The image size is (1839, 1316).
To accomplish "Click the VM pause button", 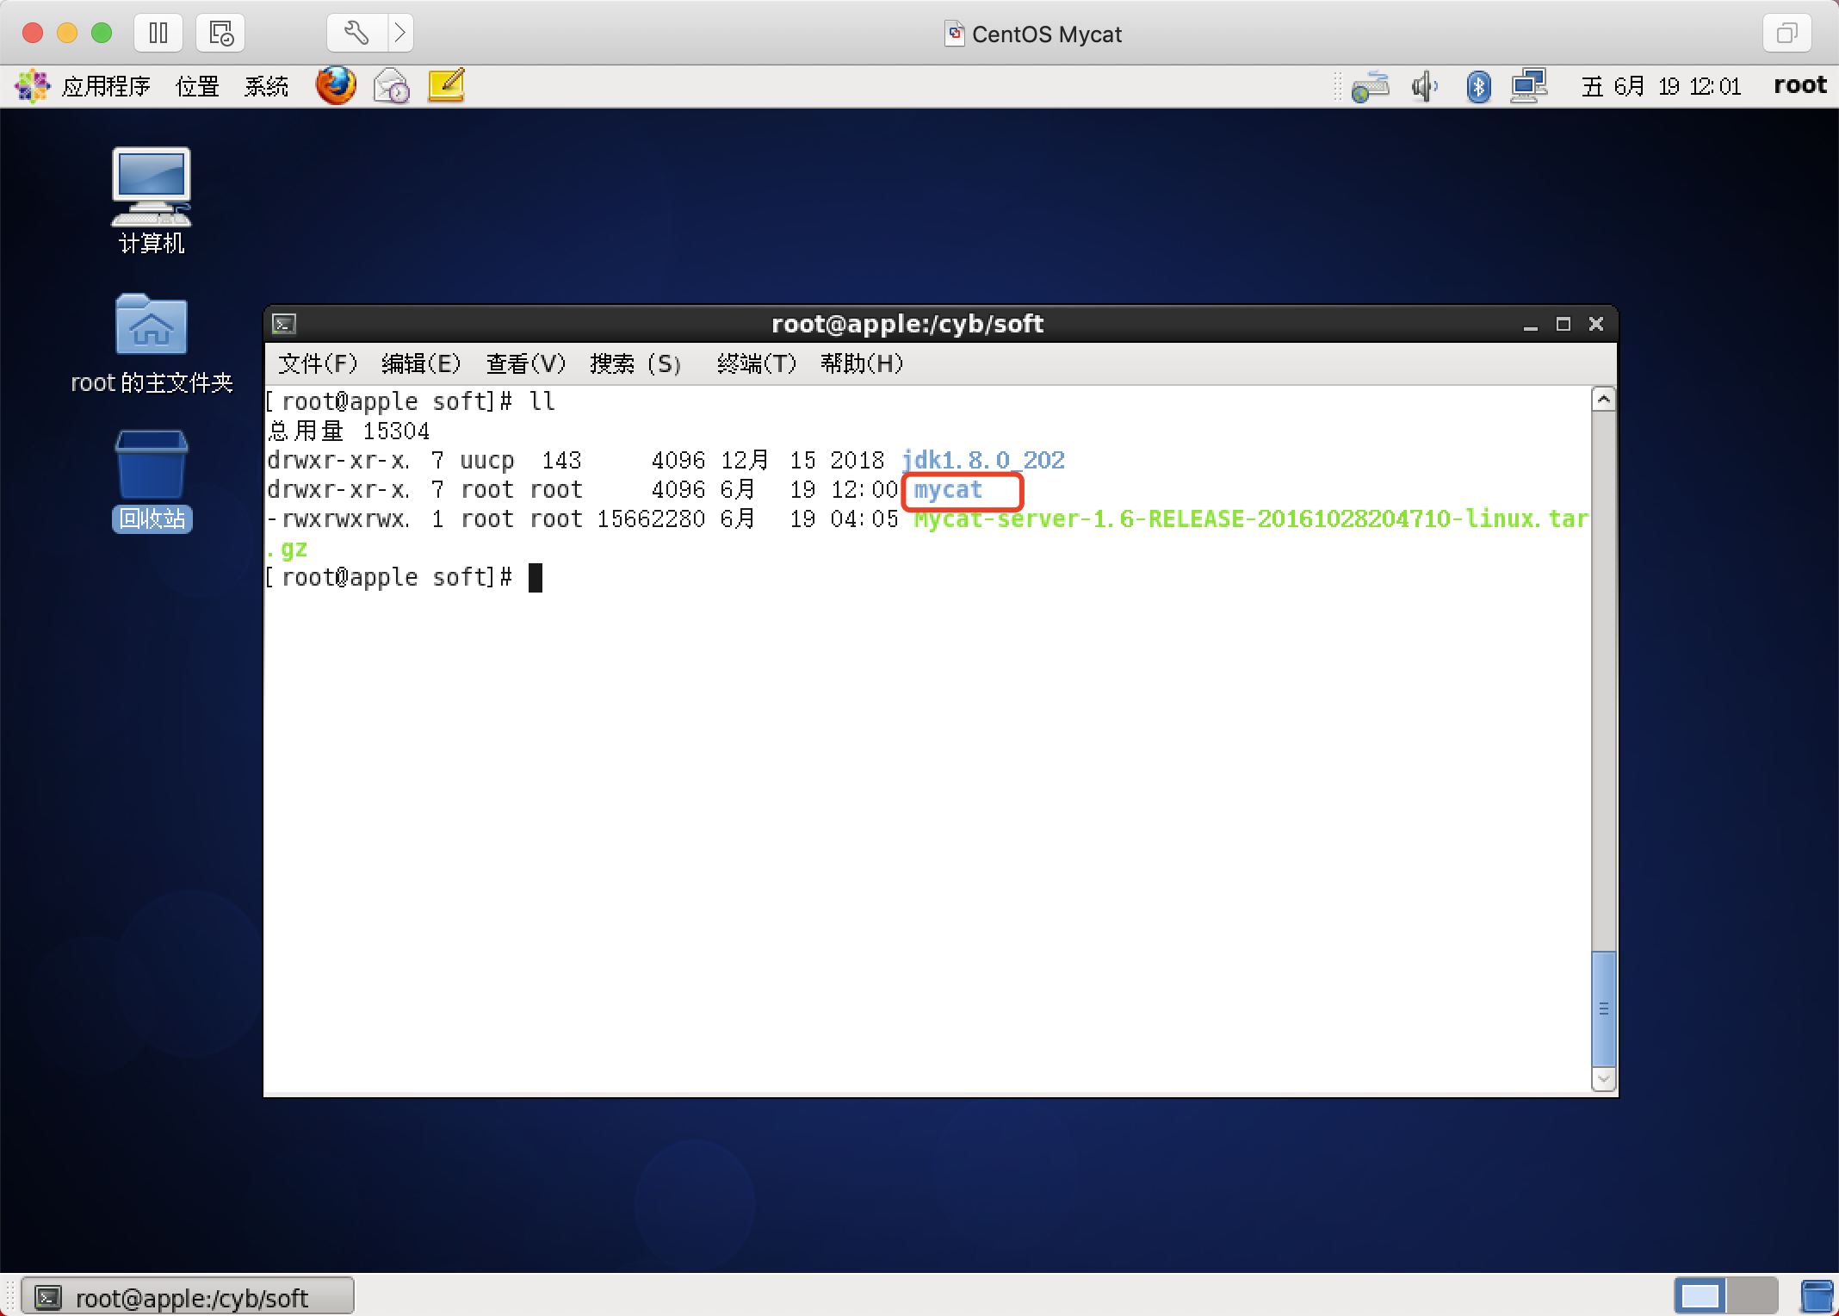I will (158, 34).
